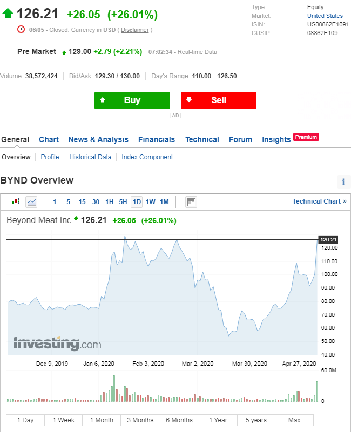Select the 15 minute interval
Viewport: 351px width, 437px height.
[x=82, y=202]
